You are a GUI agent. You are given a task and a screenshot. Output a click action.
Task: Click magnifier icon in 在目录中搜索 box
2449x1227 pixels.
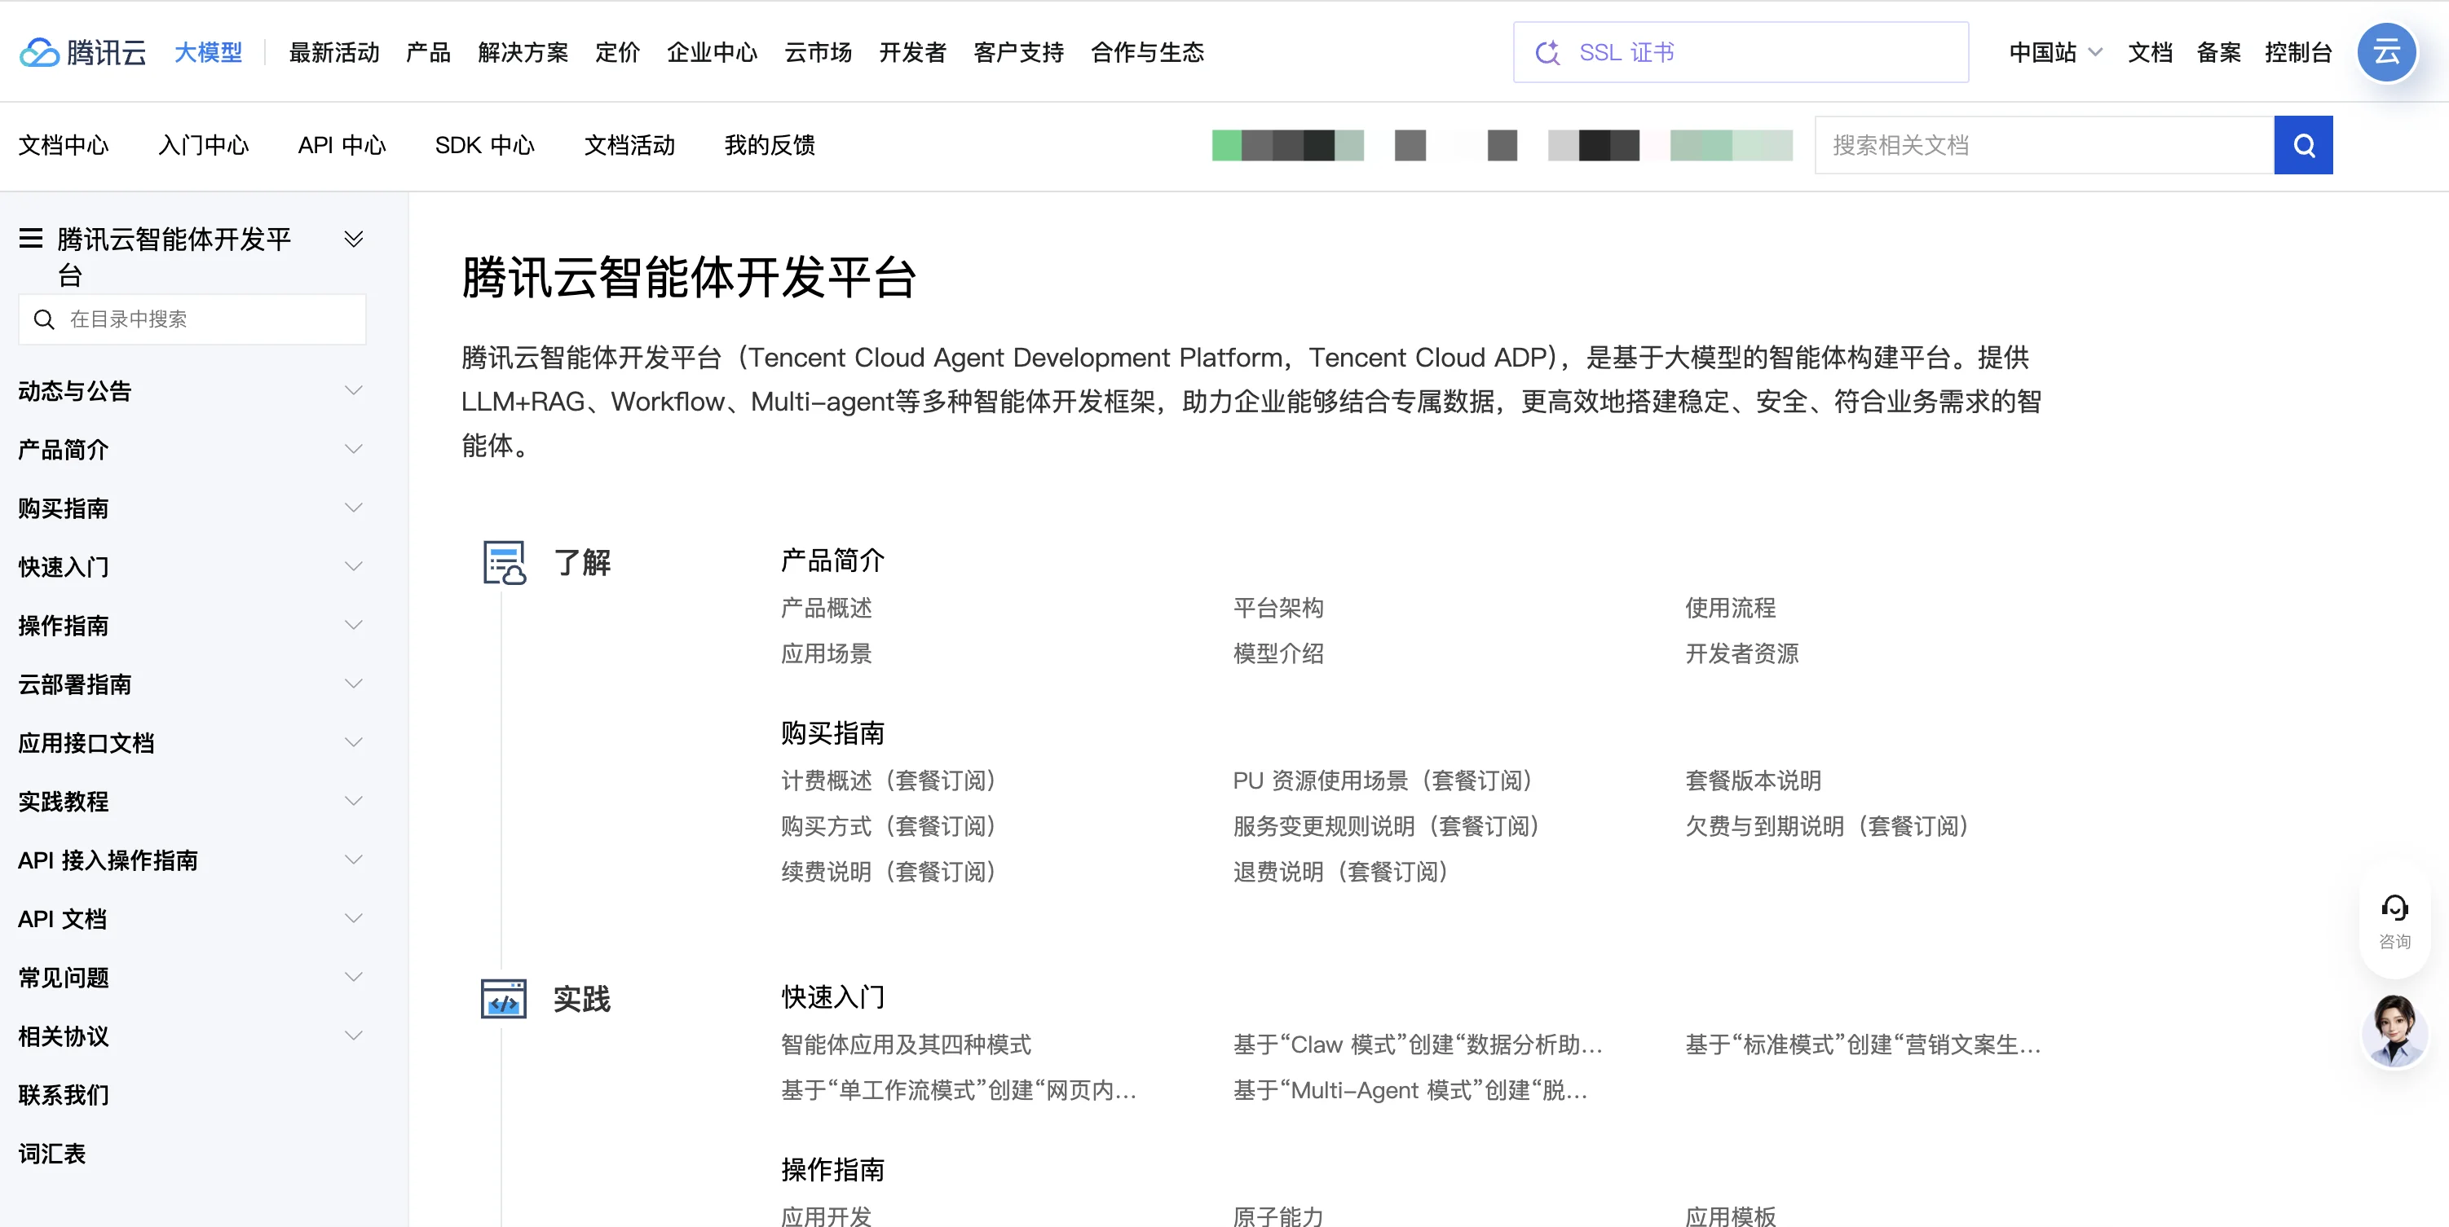pyautogui.click(x=44, y=319)
